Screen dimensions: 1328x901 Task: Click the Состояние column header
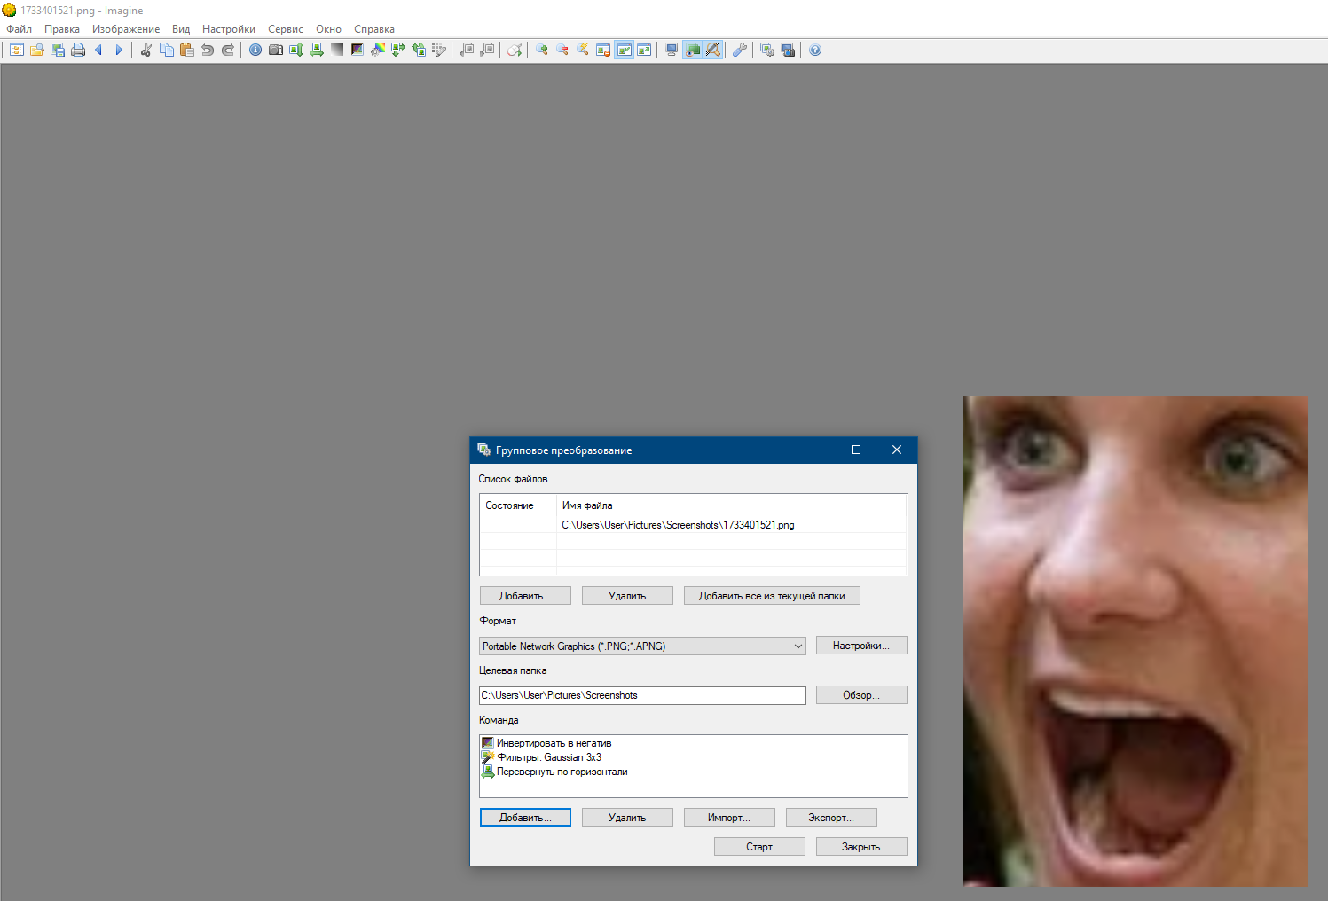point(518,505)
